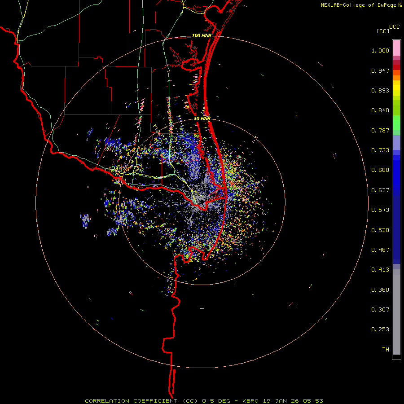
Task: Click the 0.733 legend value
Action: [x=380, y=150]
